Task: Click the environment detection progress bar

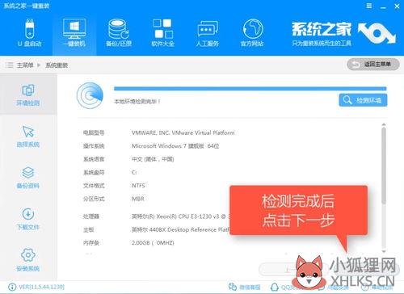Action: 250,89
